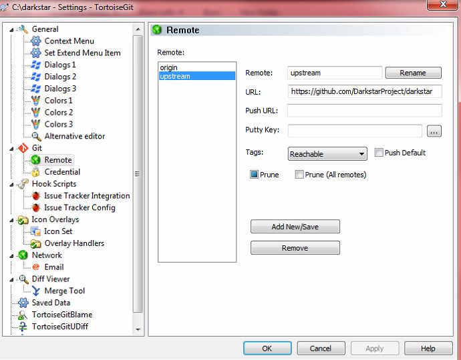Open the Overlay Handlers page

[x=74, y=243]
